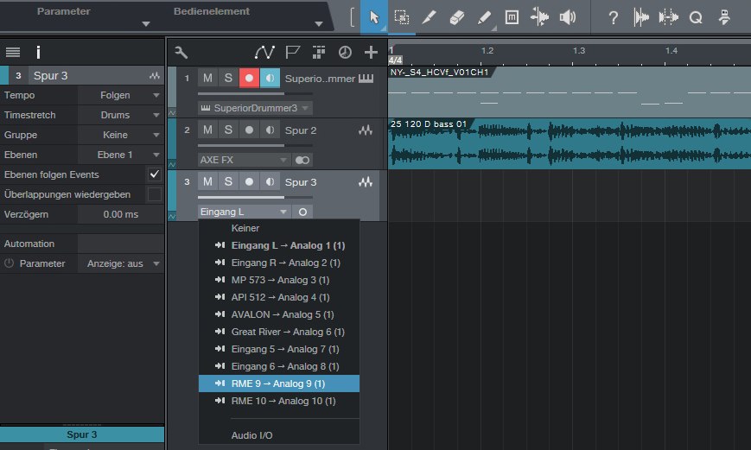Image resolution: width=751 pixels, height=450 pixels.
Task: Select Keiner from input menu
Action: point(279,228)
